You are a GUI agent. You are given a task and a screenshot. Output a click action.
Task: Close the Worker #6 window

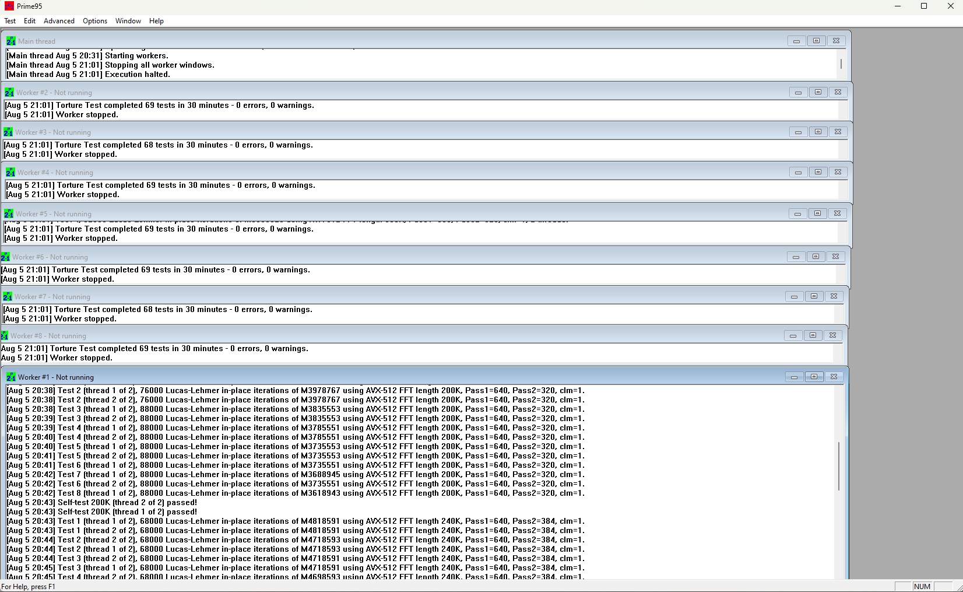835,257
